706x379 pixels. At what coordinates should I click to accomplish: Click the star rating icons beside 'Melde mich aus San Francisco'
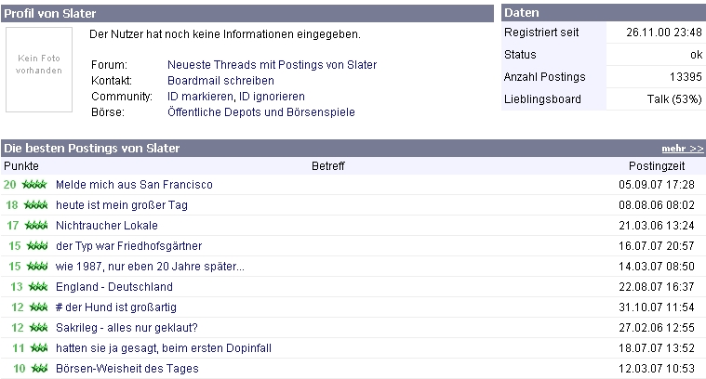[35, 185]
